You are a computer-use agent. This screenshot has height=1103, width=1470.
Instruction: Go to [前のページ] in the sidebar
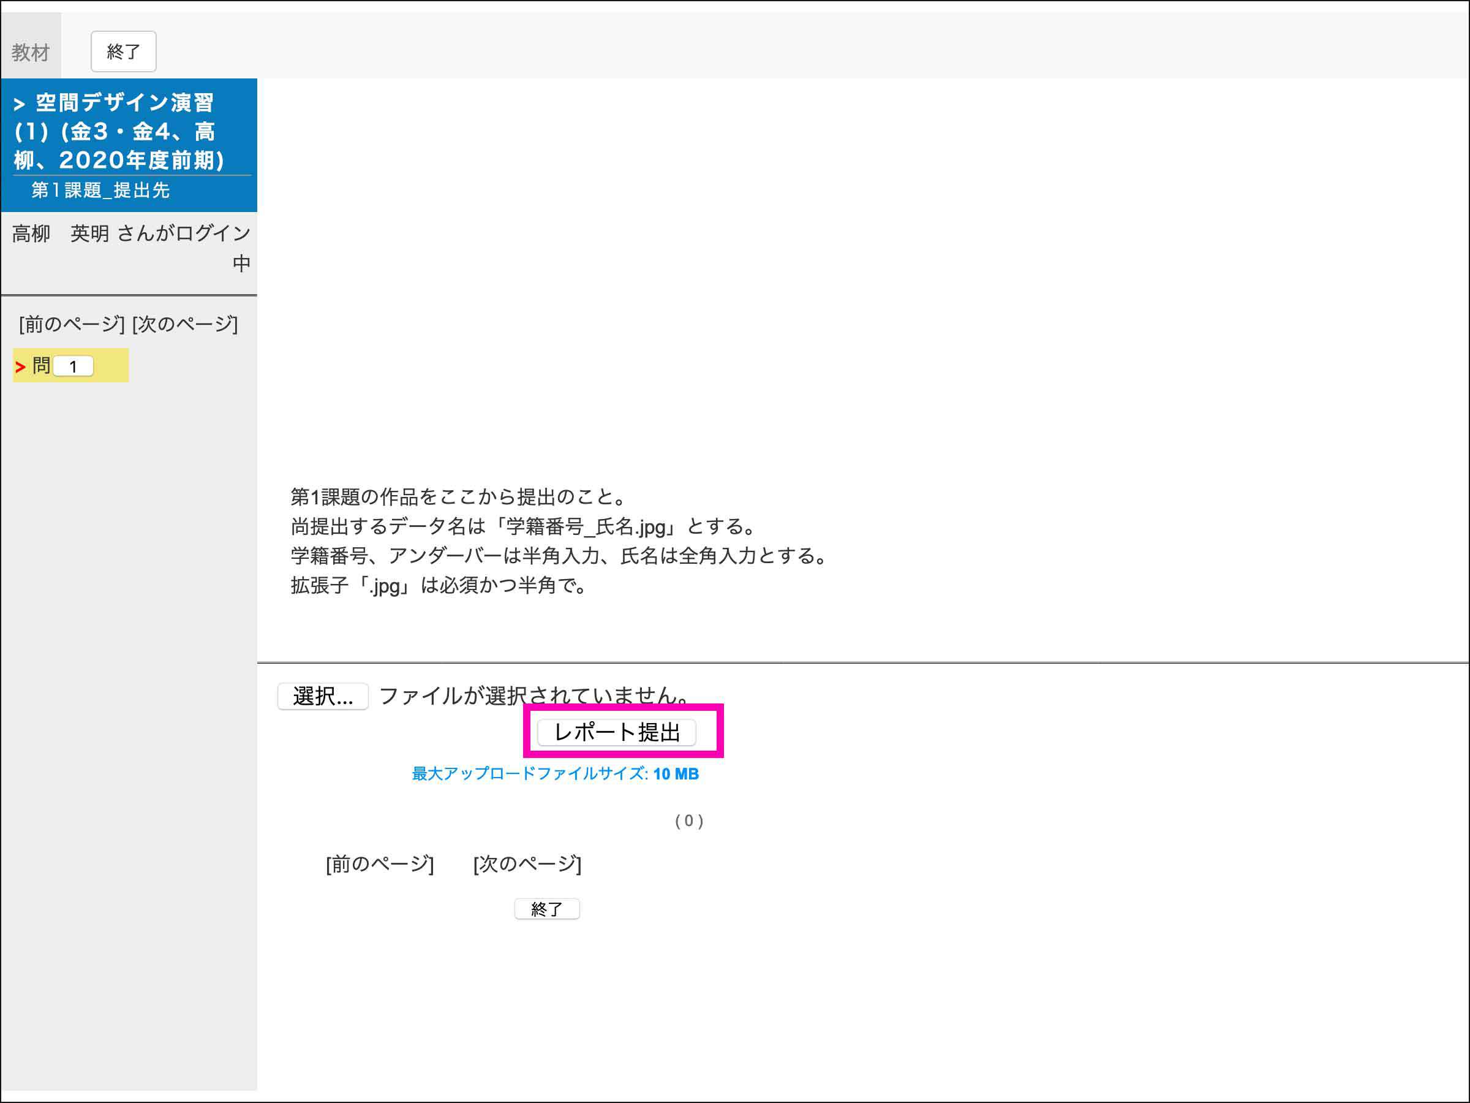coord(72,324)
